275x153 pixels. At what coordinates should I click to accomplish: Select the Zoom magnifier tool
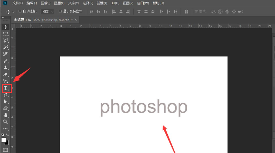[x=5, y=122]
